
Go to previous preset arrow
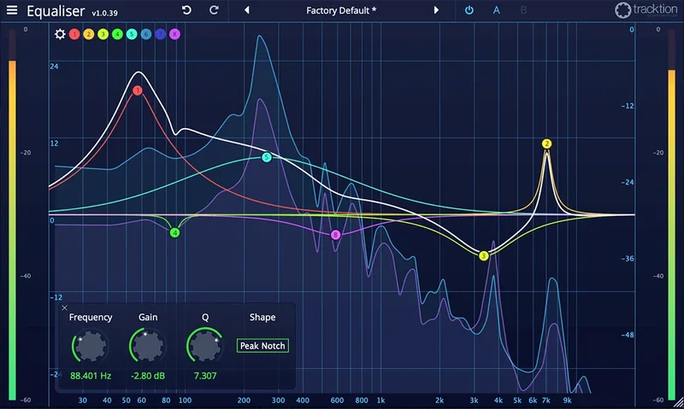pos(247,10)
